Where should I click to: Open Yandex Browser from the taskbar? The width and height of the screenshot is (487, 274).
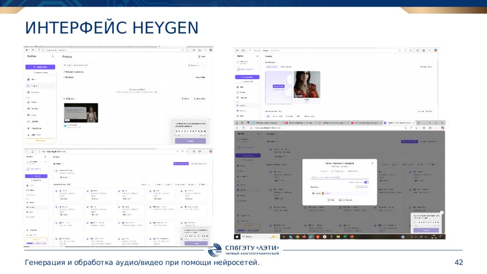tap(324, 237)
